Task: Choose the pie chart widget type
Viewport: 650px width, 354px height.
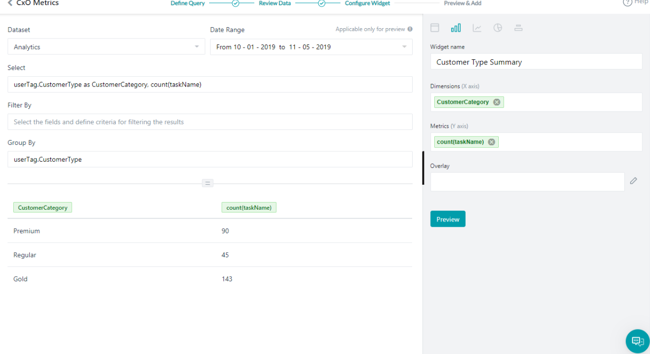Action: (x=497, y=28)
